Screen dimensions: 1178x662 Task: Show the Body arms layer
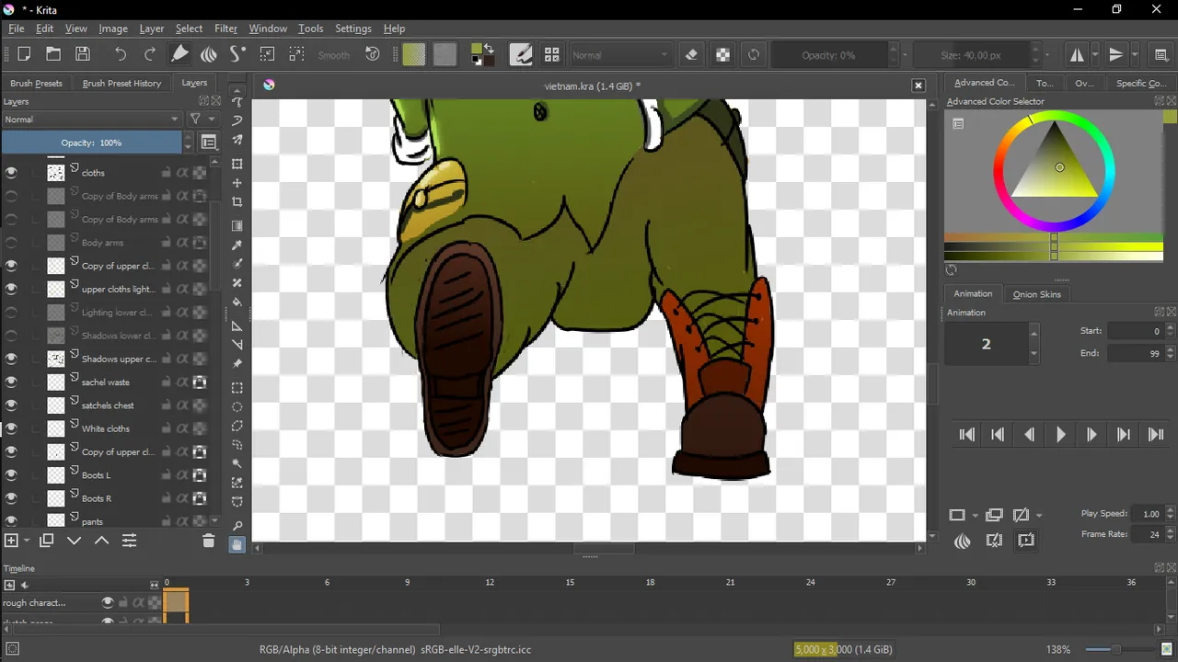click(x=11, y=243)
